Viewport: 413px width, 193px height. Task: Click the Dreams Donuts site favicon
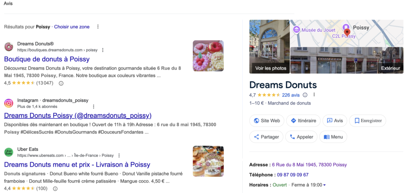click(8, 47)
